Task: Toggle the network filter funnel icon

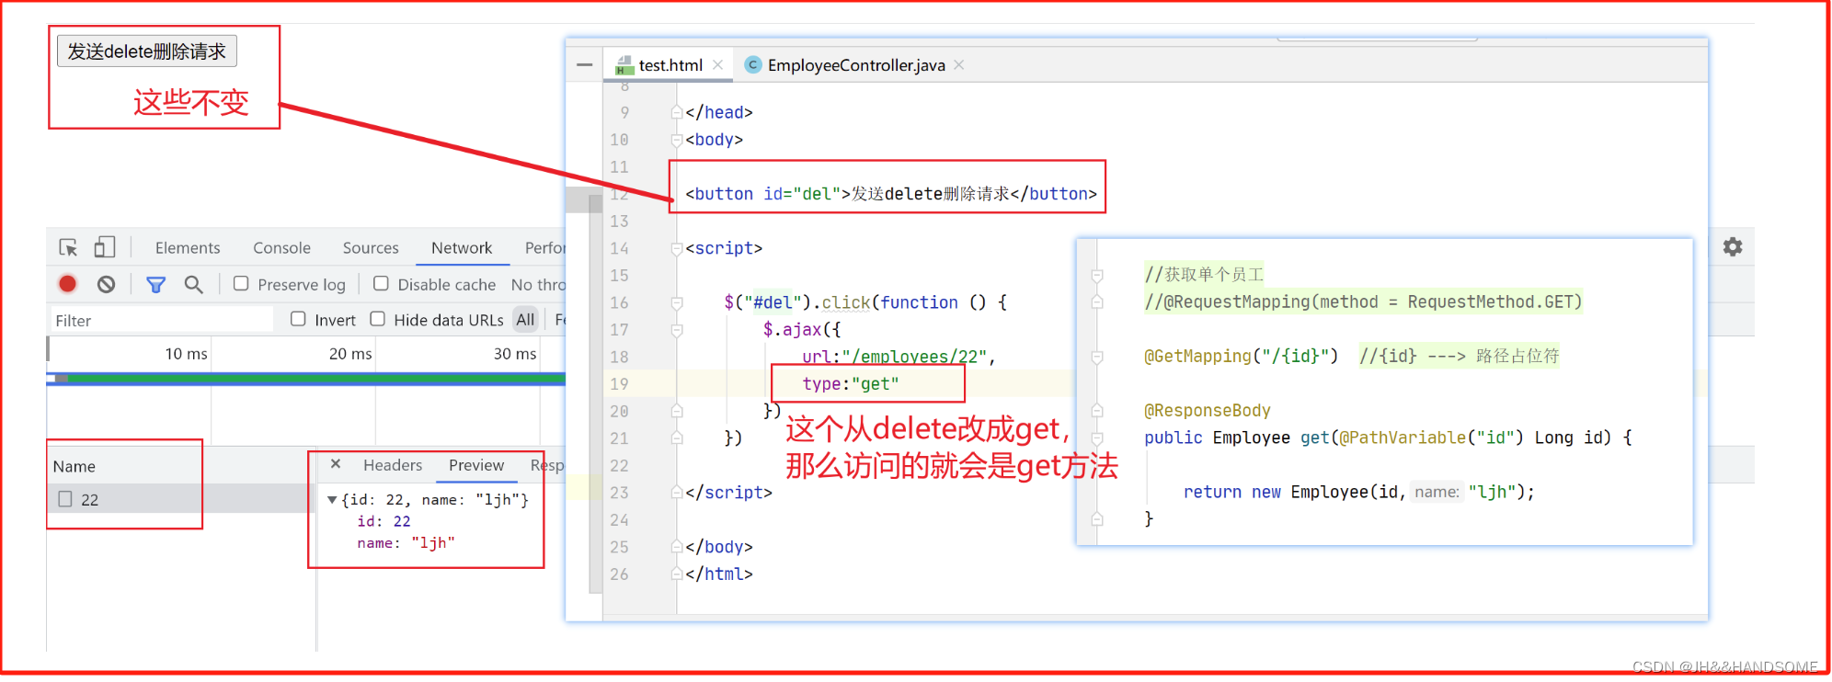Action: [155, 285]
